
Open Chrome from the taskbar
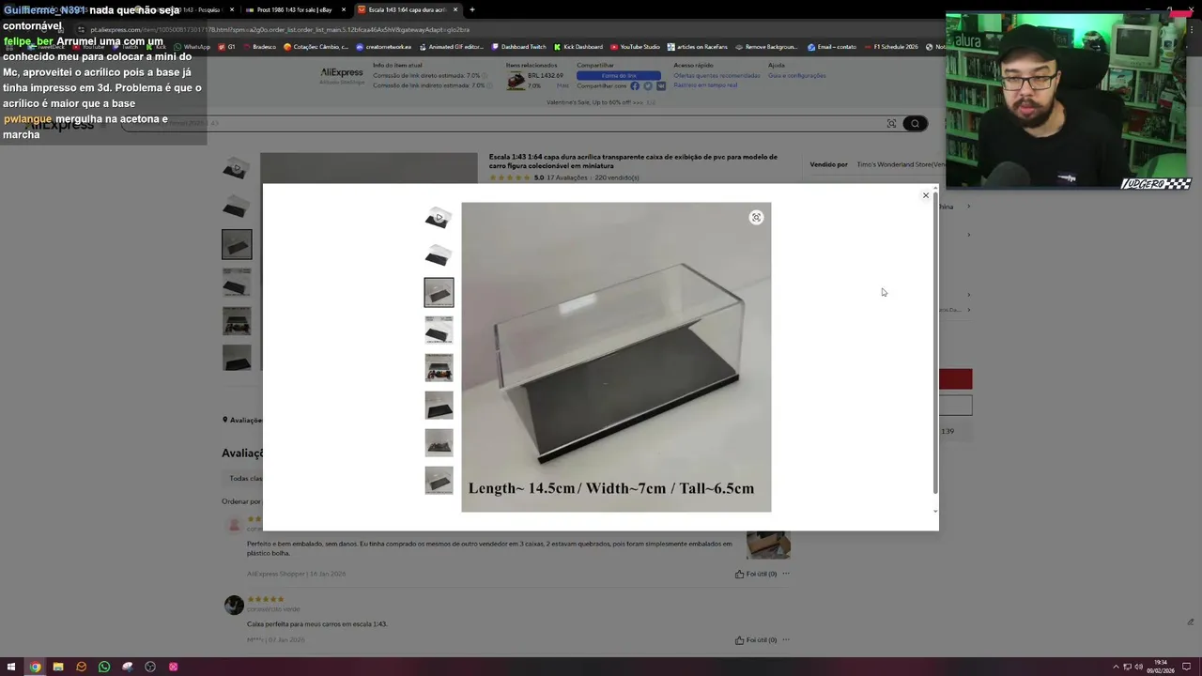(35, 667)
